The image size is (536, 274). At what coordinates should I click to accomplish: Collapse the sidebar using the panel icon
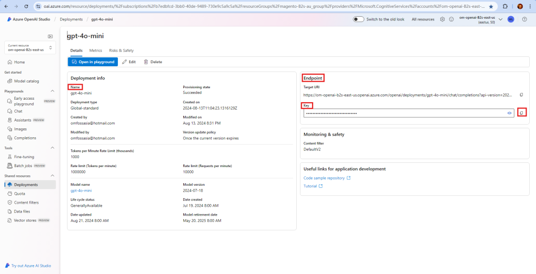click(50, 37)
